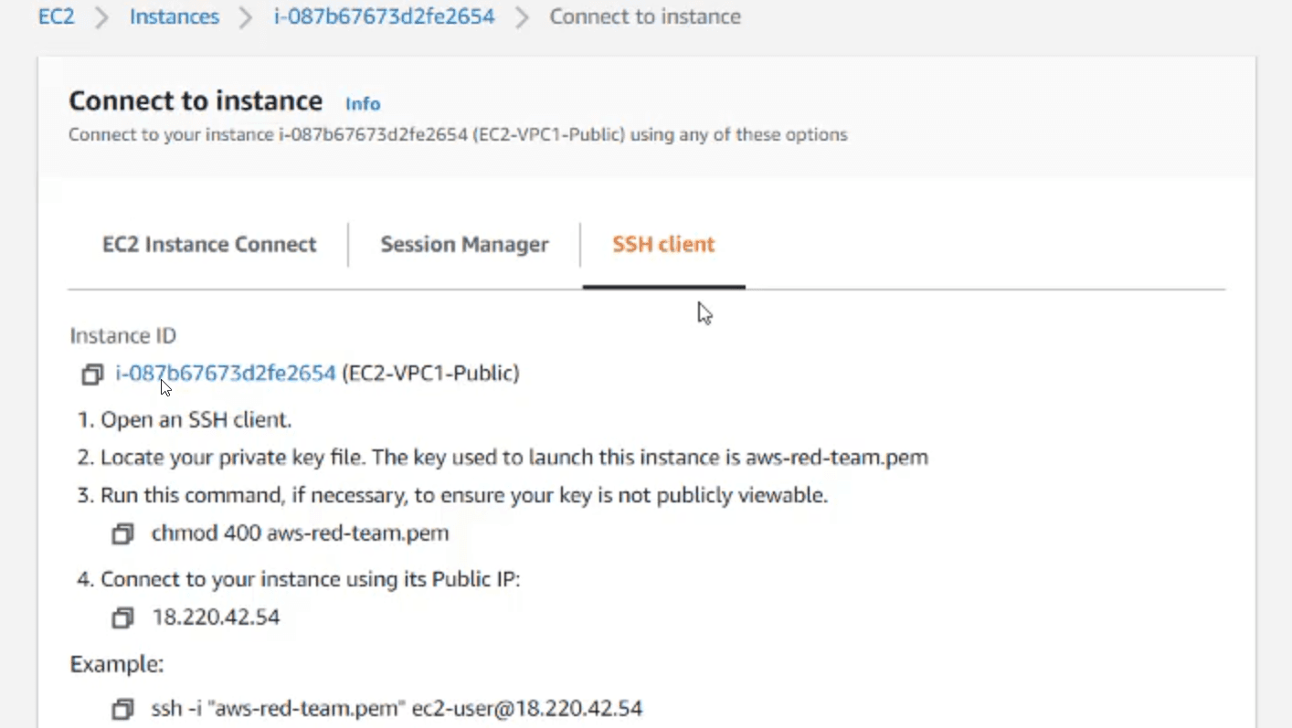Open the Session Manager tab
Screen dimensions: 1292x728
[x=464, y=245]
